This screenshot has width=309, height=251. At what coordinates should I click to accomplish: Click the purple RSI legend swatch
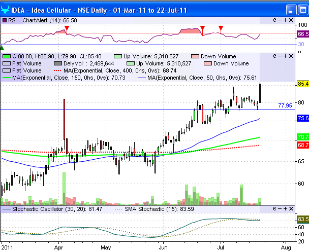coord(5,20)
